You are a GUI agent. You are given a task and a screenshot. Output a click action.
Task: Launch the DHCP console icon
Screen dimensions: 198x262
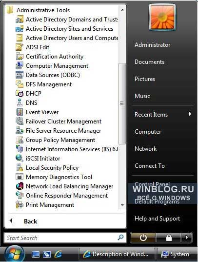pyautogui.click(x=20, y=94)
